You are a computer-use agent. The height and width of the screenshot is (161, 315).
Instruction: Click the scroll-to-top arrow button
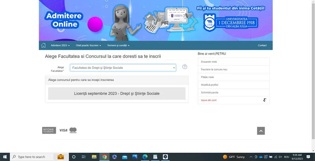pyautogui.click(x=261, y=131)
